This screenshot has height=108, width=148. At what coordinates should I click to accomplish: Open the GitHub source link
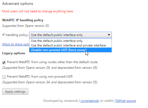pyautogui.click(x=126, y=101)
